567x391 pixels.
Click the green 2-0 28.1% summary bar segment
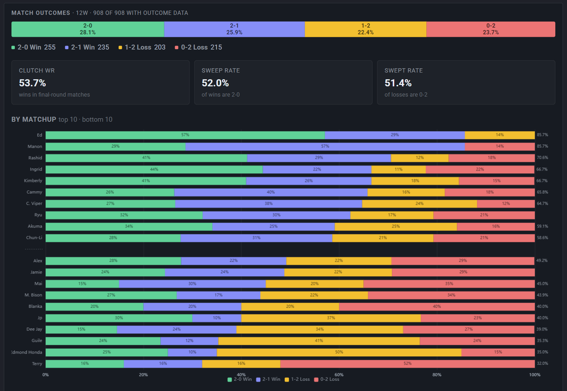(x=88, y=29)
